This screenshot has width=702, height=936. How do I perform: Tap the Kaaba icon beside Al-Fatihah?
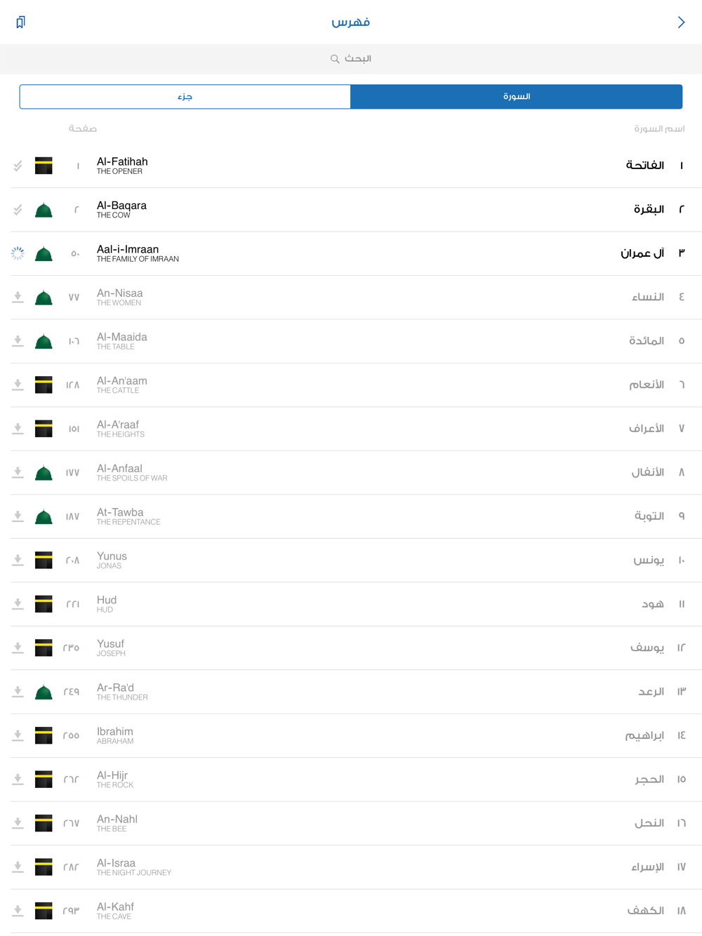pos(44,166)
